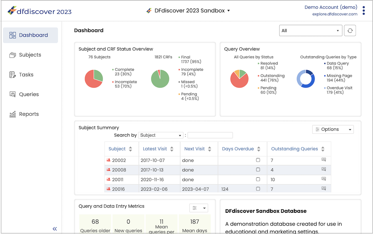
Task: Open the Subject Summary Options dropdown
Action: 333,129
